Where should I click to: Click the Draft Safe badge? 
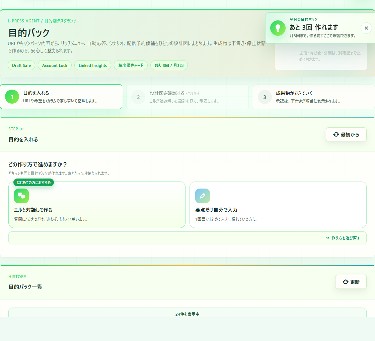(x=21, y=66)
